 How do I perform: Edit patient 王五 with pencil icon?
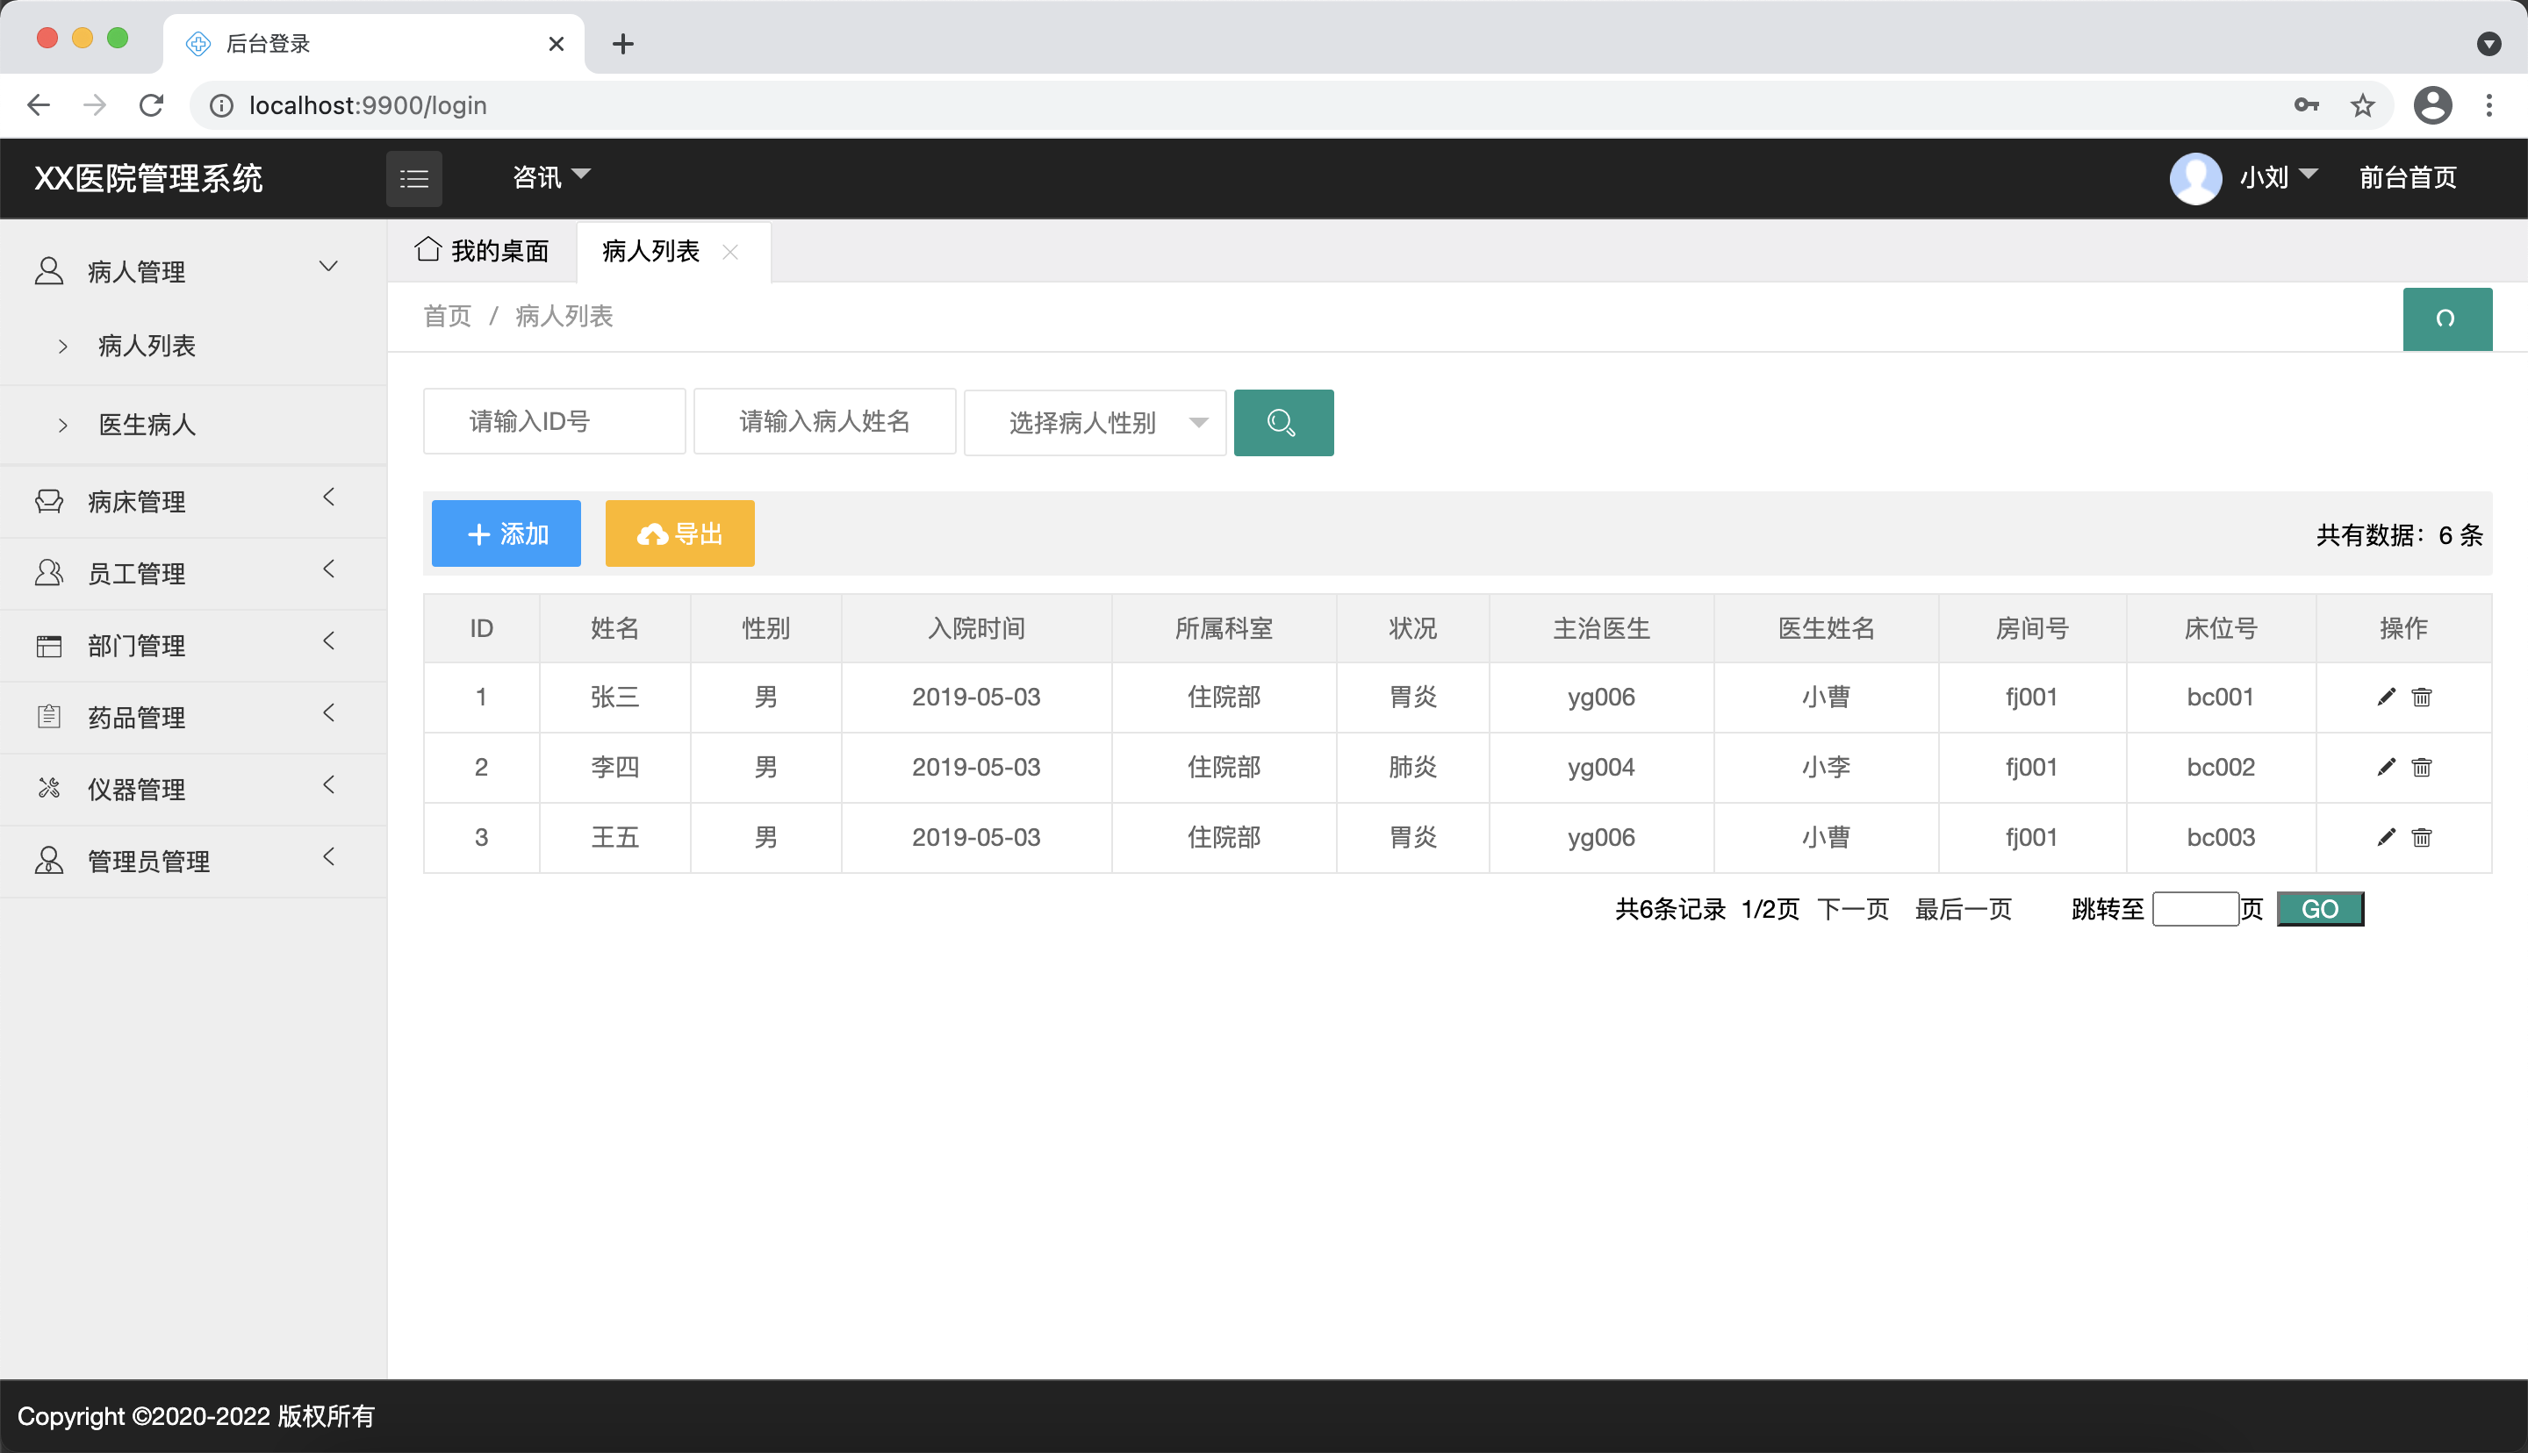pyautogui.click(x=2385, y=836)
